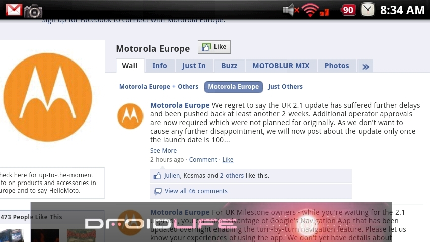430x242 pixels.
Task: Tap the camera notification icon
Action: (33, 11)
